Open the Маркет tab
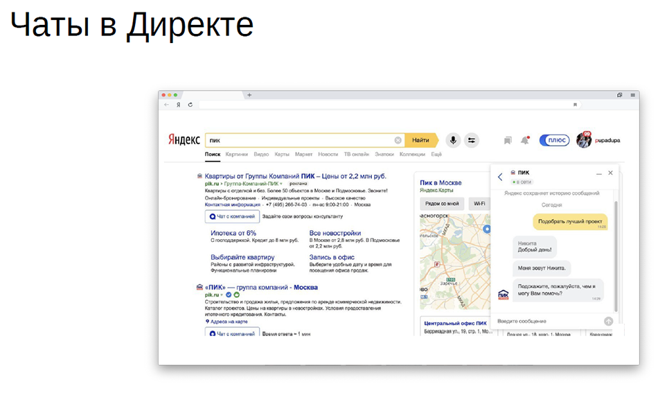 click(x=303, y=154)
